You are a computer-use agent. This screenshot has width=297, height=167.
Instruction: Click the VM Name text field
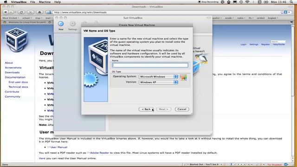150,65
